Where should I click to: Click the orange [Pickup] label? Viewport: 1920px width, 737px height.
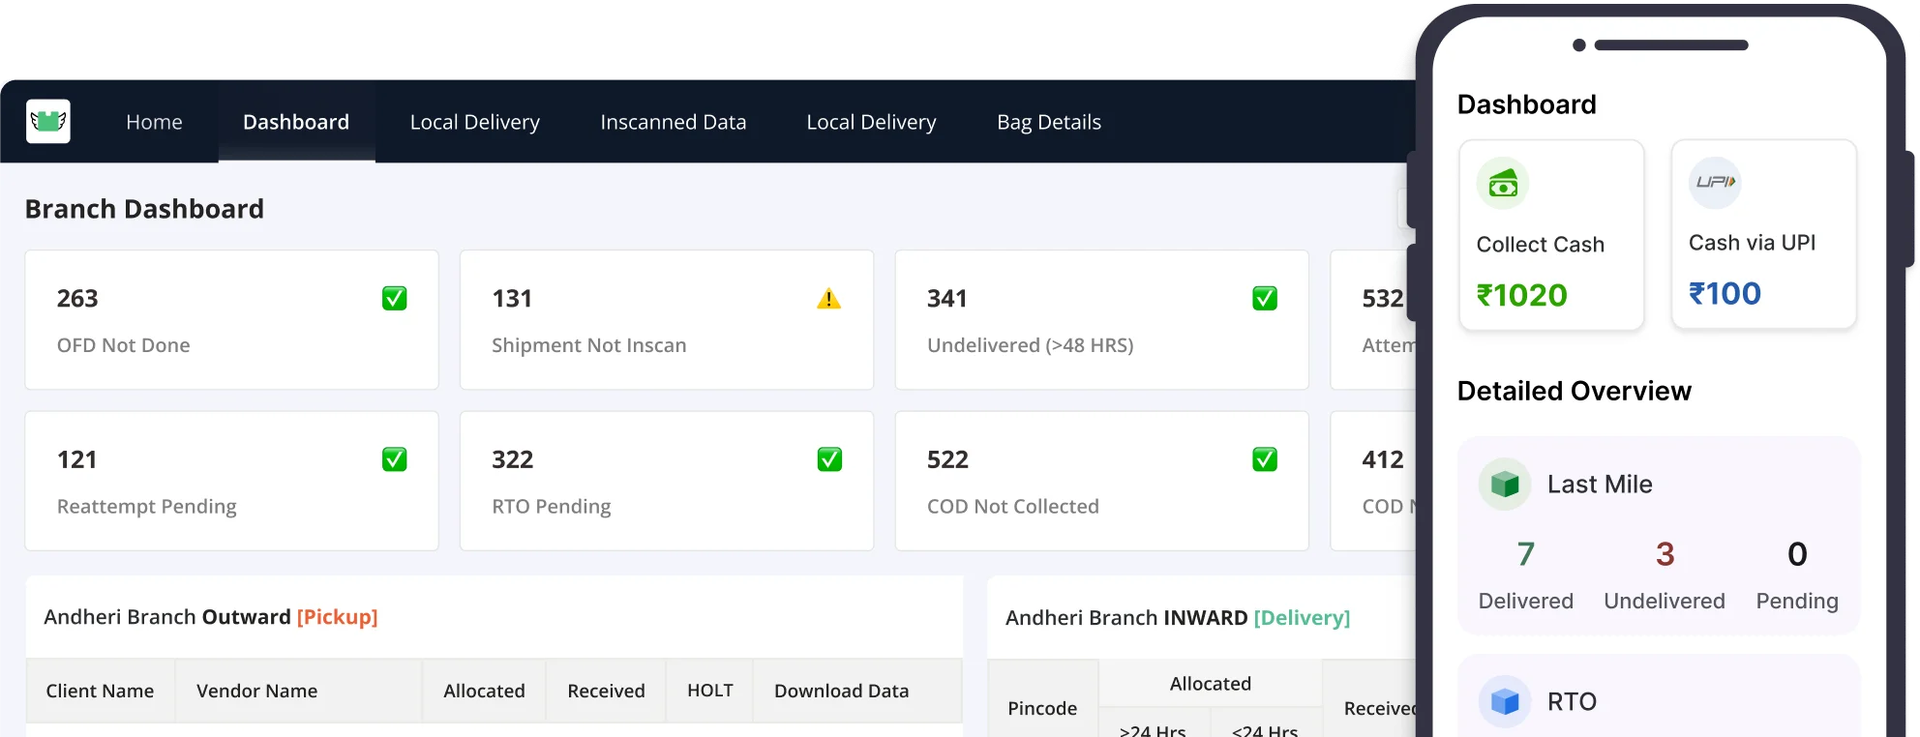click(337, 617)
